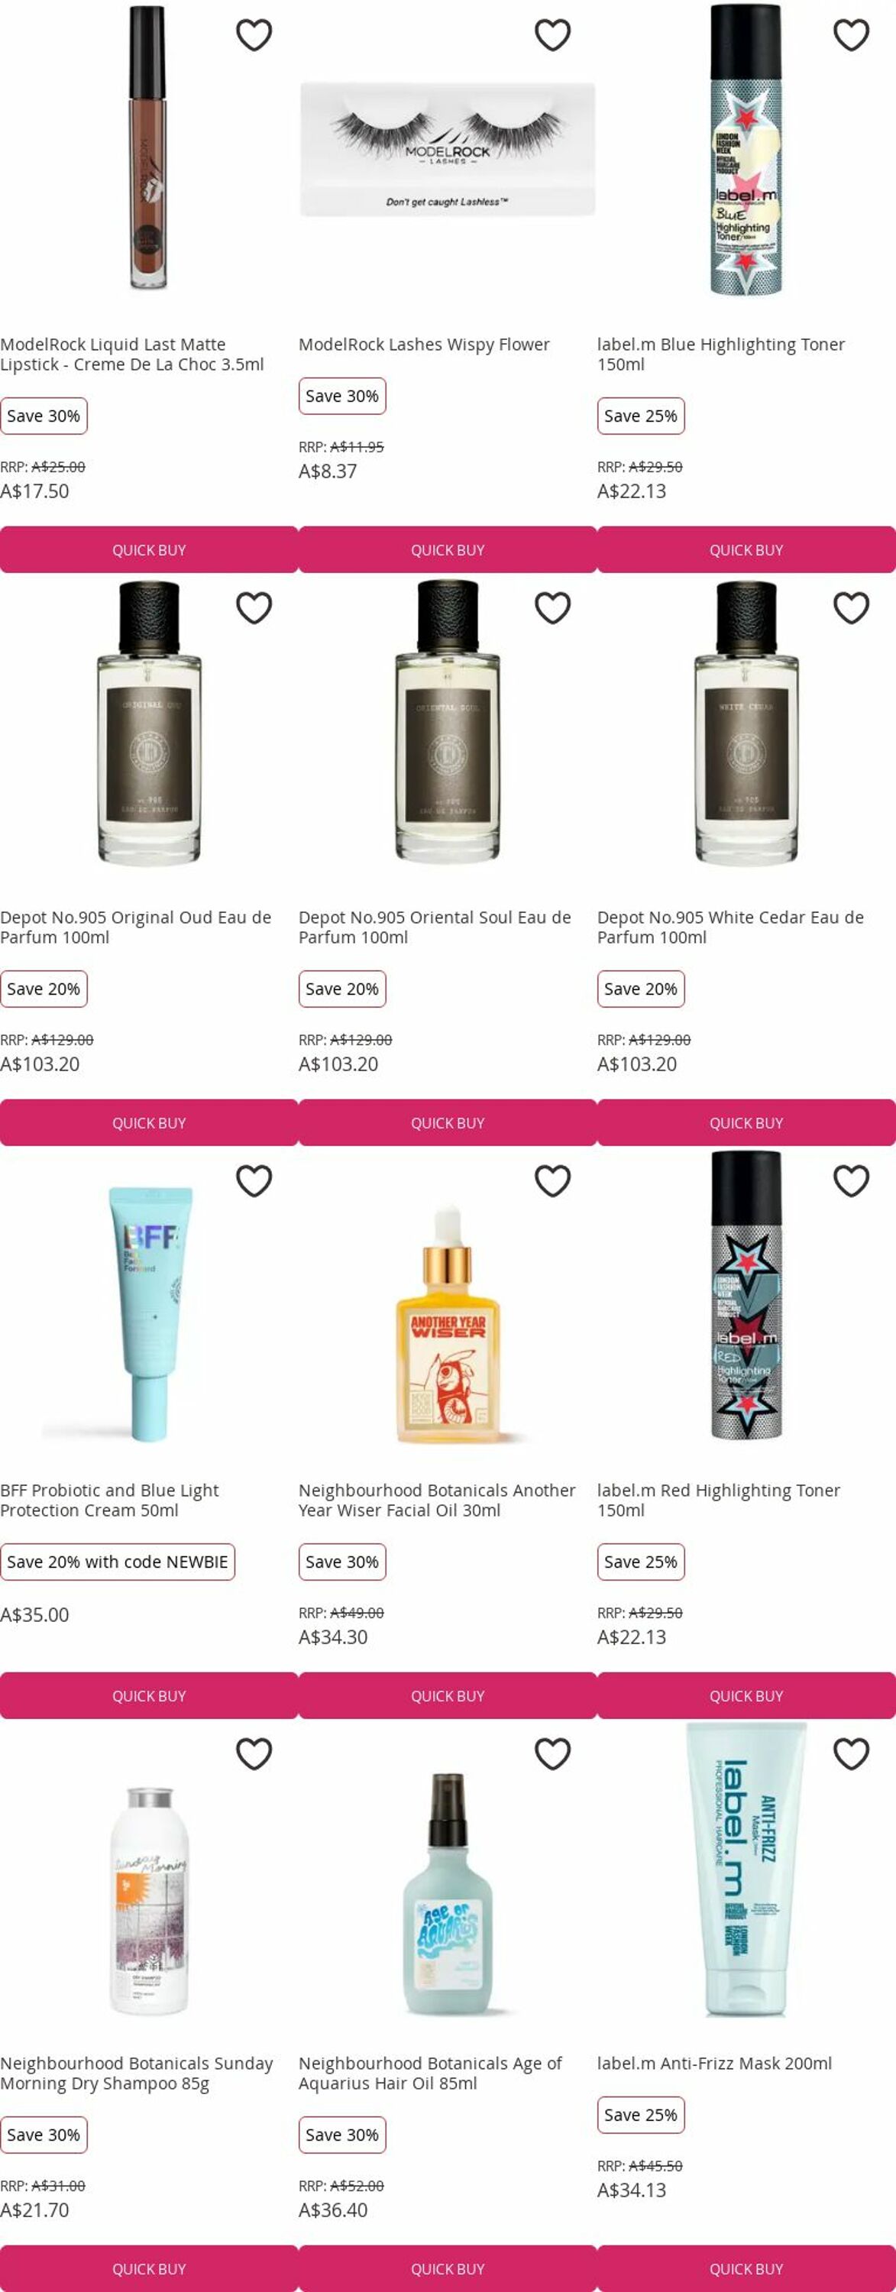Quick buy Depot No.905 White Cedar perfume
The height and width of the screenshot is (2292, 896).
tap(746, 1123)
